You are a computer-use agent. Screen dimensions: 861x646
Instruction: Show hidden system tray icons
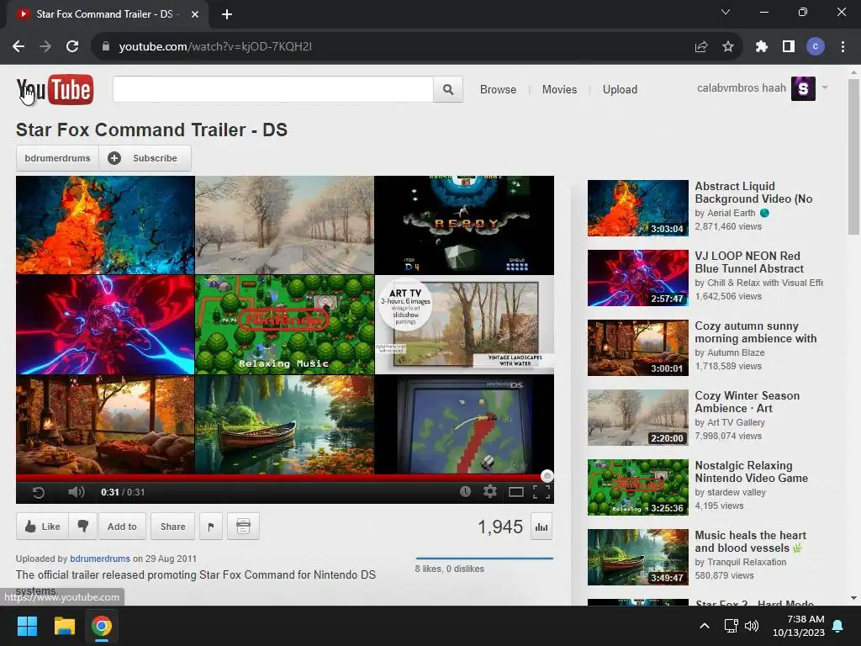pyautogui.click(x=705, y=626)
